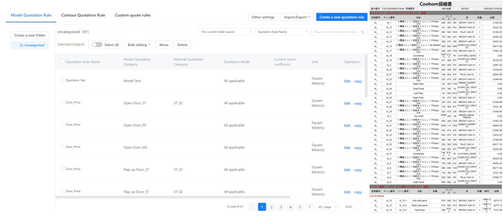The image size is (503, 222).
Task: Edit the Open Door_PF rule
Action: pyautogui.click(x=347, y=126)
